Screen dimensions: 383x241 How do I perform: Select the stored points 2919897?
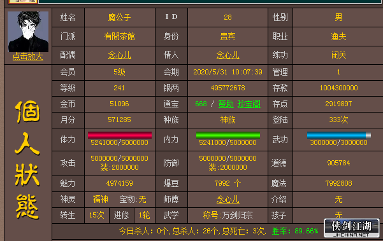338,104
